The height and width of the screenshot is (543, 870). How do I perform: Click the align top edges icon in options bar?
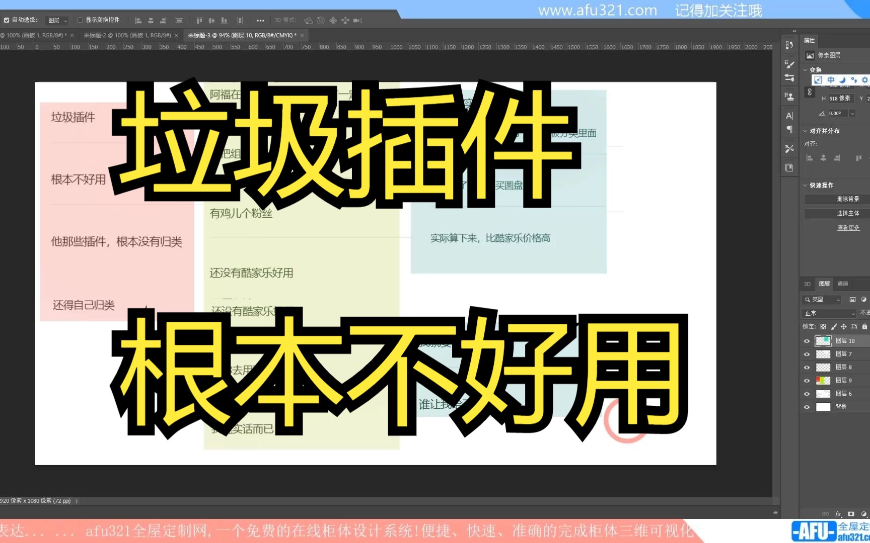(199, 21)
